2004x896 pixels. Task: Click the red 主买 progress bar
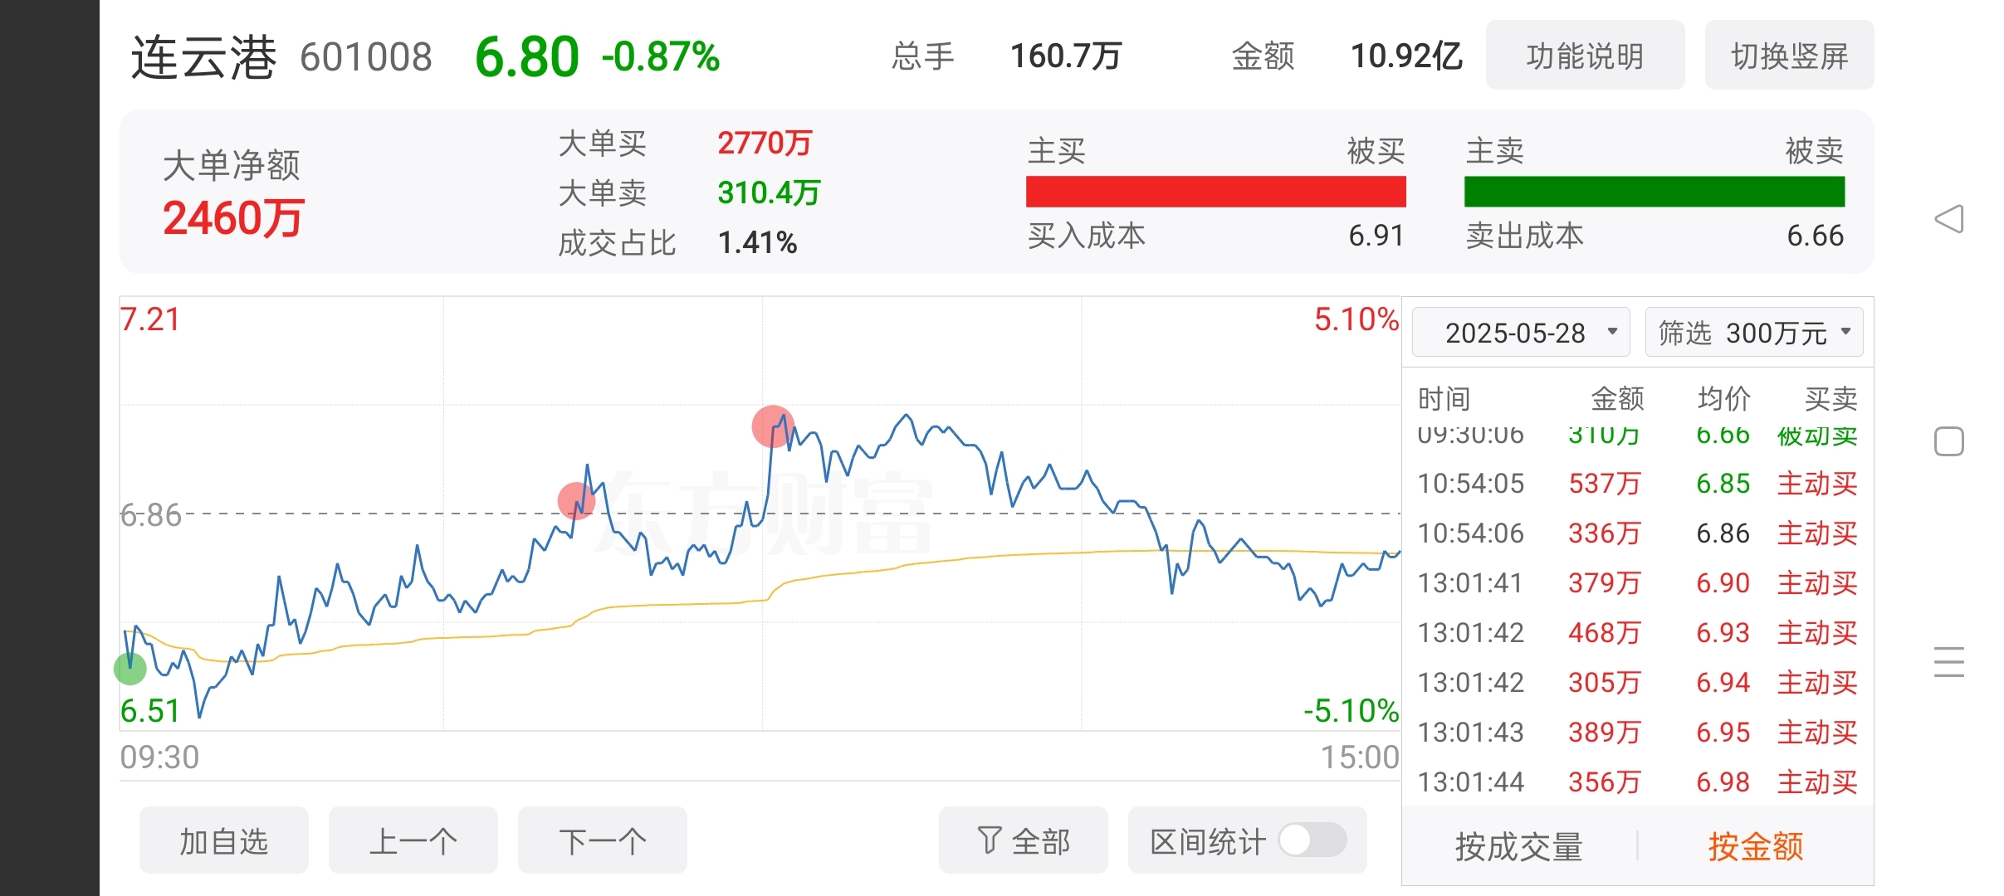[1216, 192]
